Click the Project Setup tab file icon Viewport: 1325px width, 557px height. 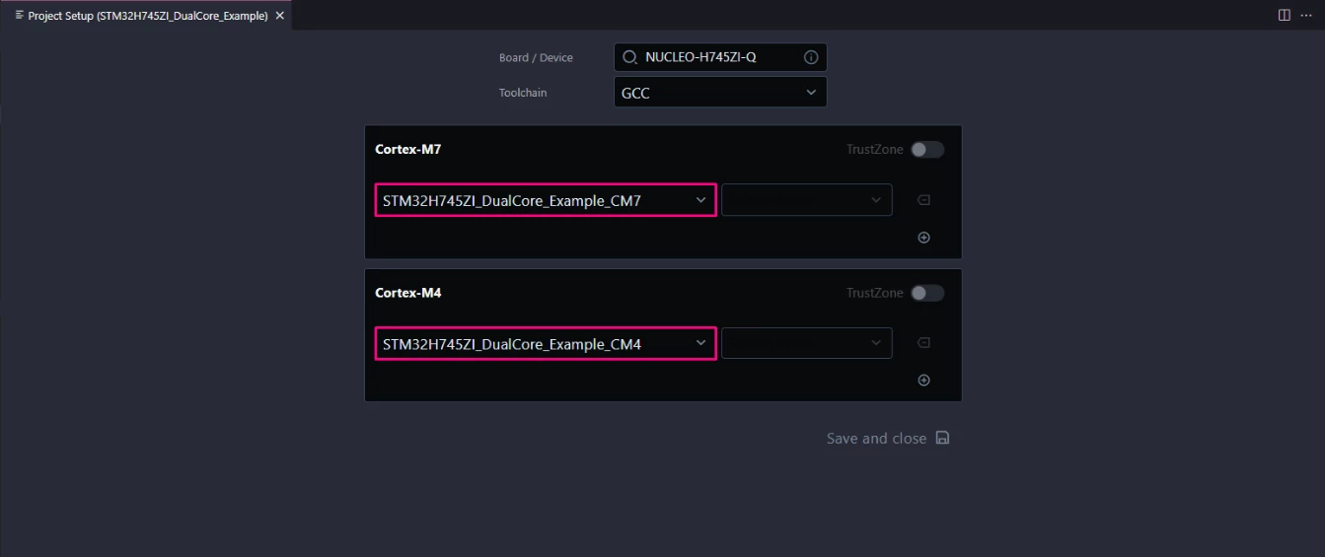point(20,15)
